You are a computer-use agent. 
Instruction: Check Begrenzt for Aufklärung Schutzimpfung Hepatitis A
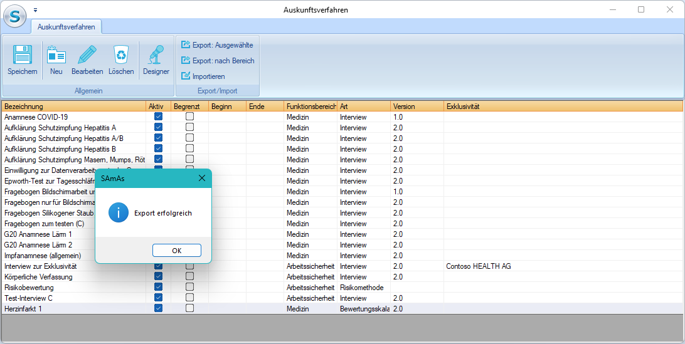pyautogui.click(x=189, y=128)
